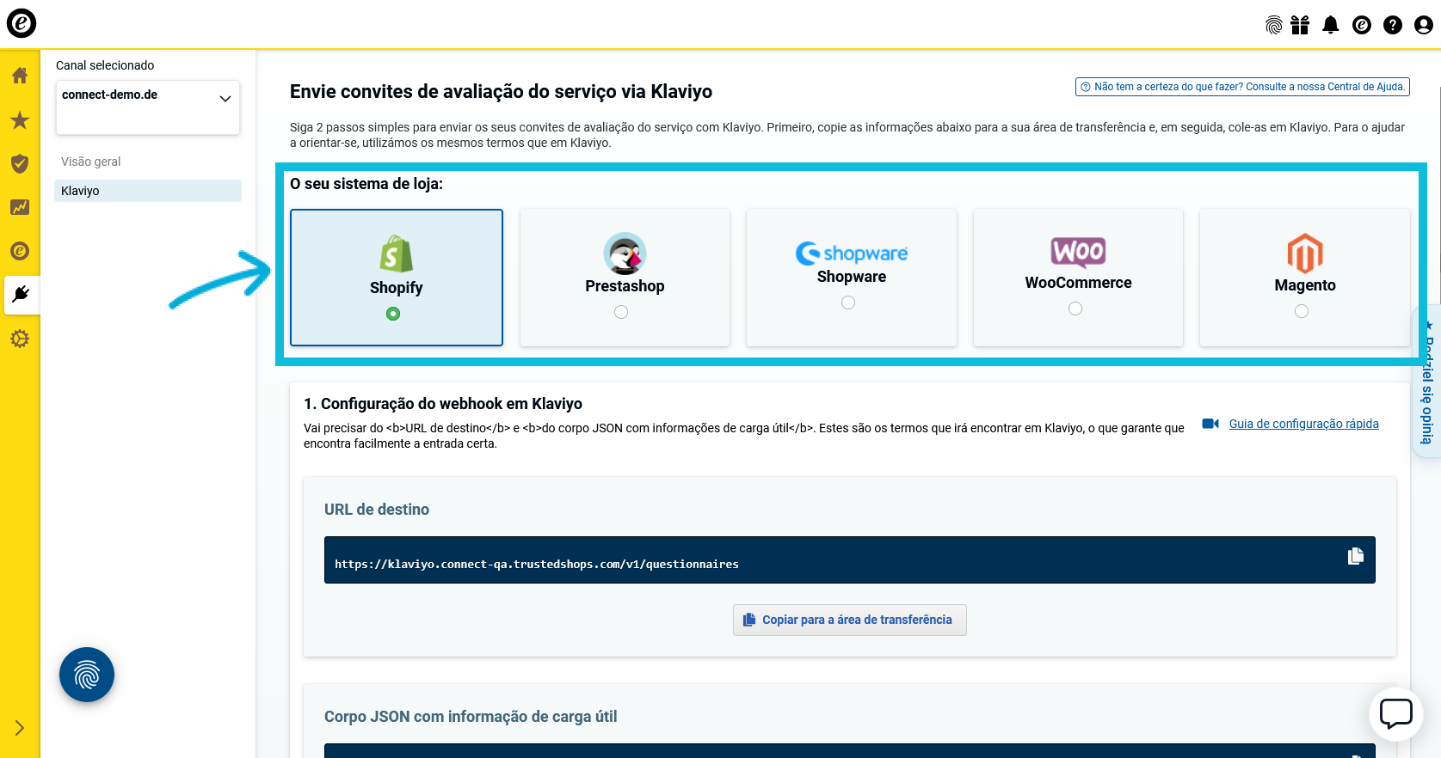Click the round blue fingerprint button
Viewport: 1441px width, 758px height.
point(87,675)
